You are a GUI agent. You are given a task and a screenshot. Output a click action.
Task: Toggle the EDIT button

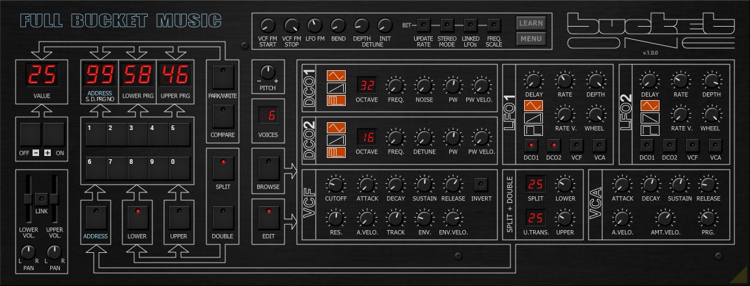[x=268, y=217]
